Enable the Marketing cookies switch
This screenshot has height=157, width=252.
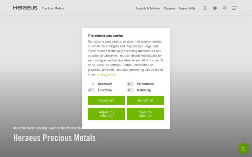point(130,90)
